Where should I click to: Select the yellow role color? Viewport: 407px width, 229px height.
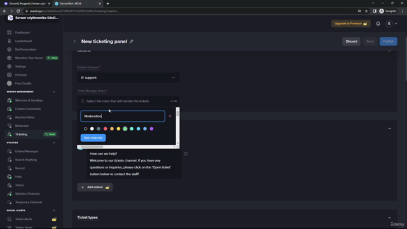click(118, 128)
